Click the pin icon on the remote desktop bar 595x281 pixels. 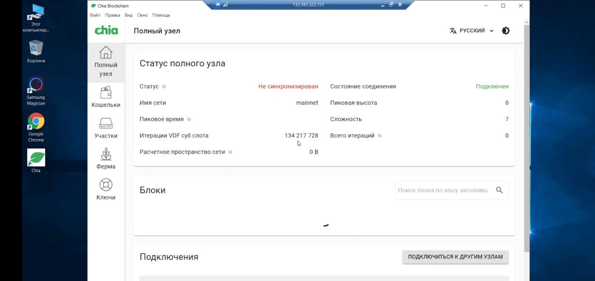click(x=218, y=5)
